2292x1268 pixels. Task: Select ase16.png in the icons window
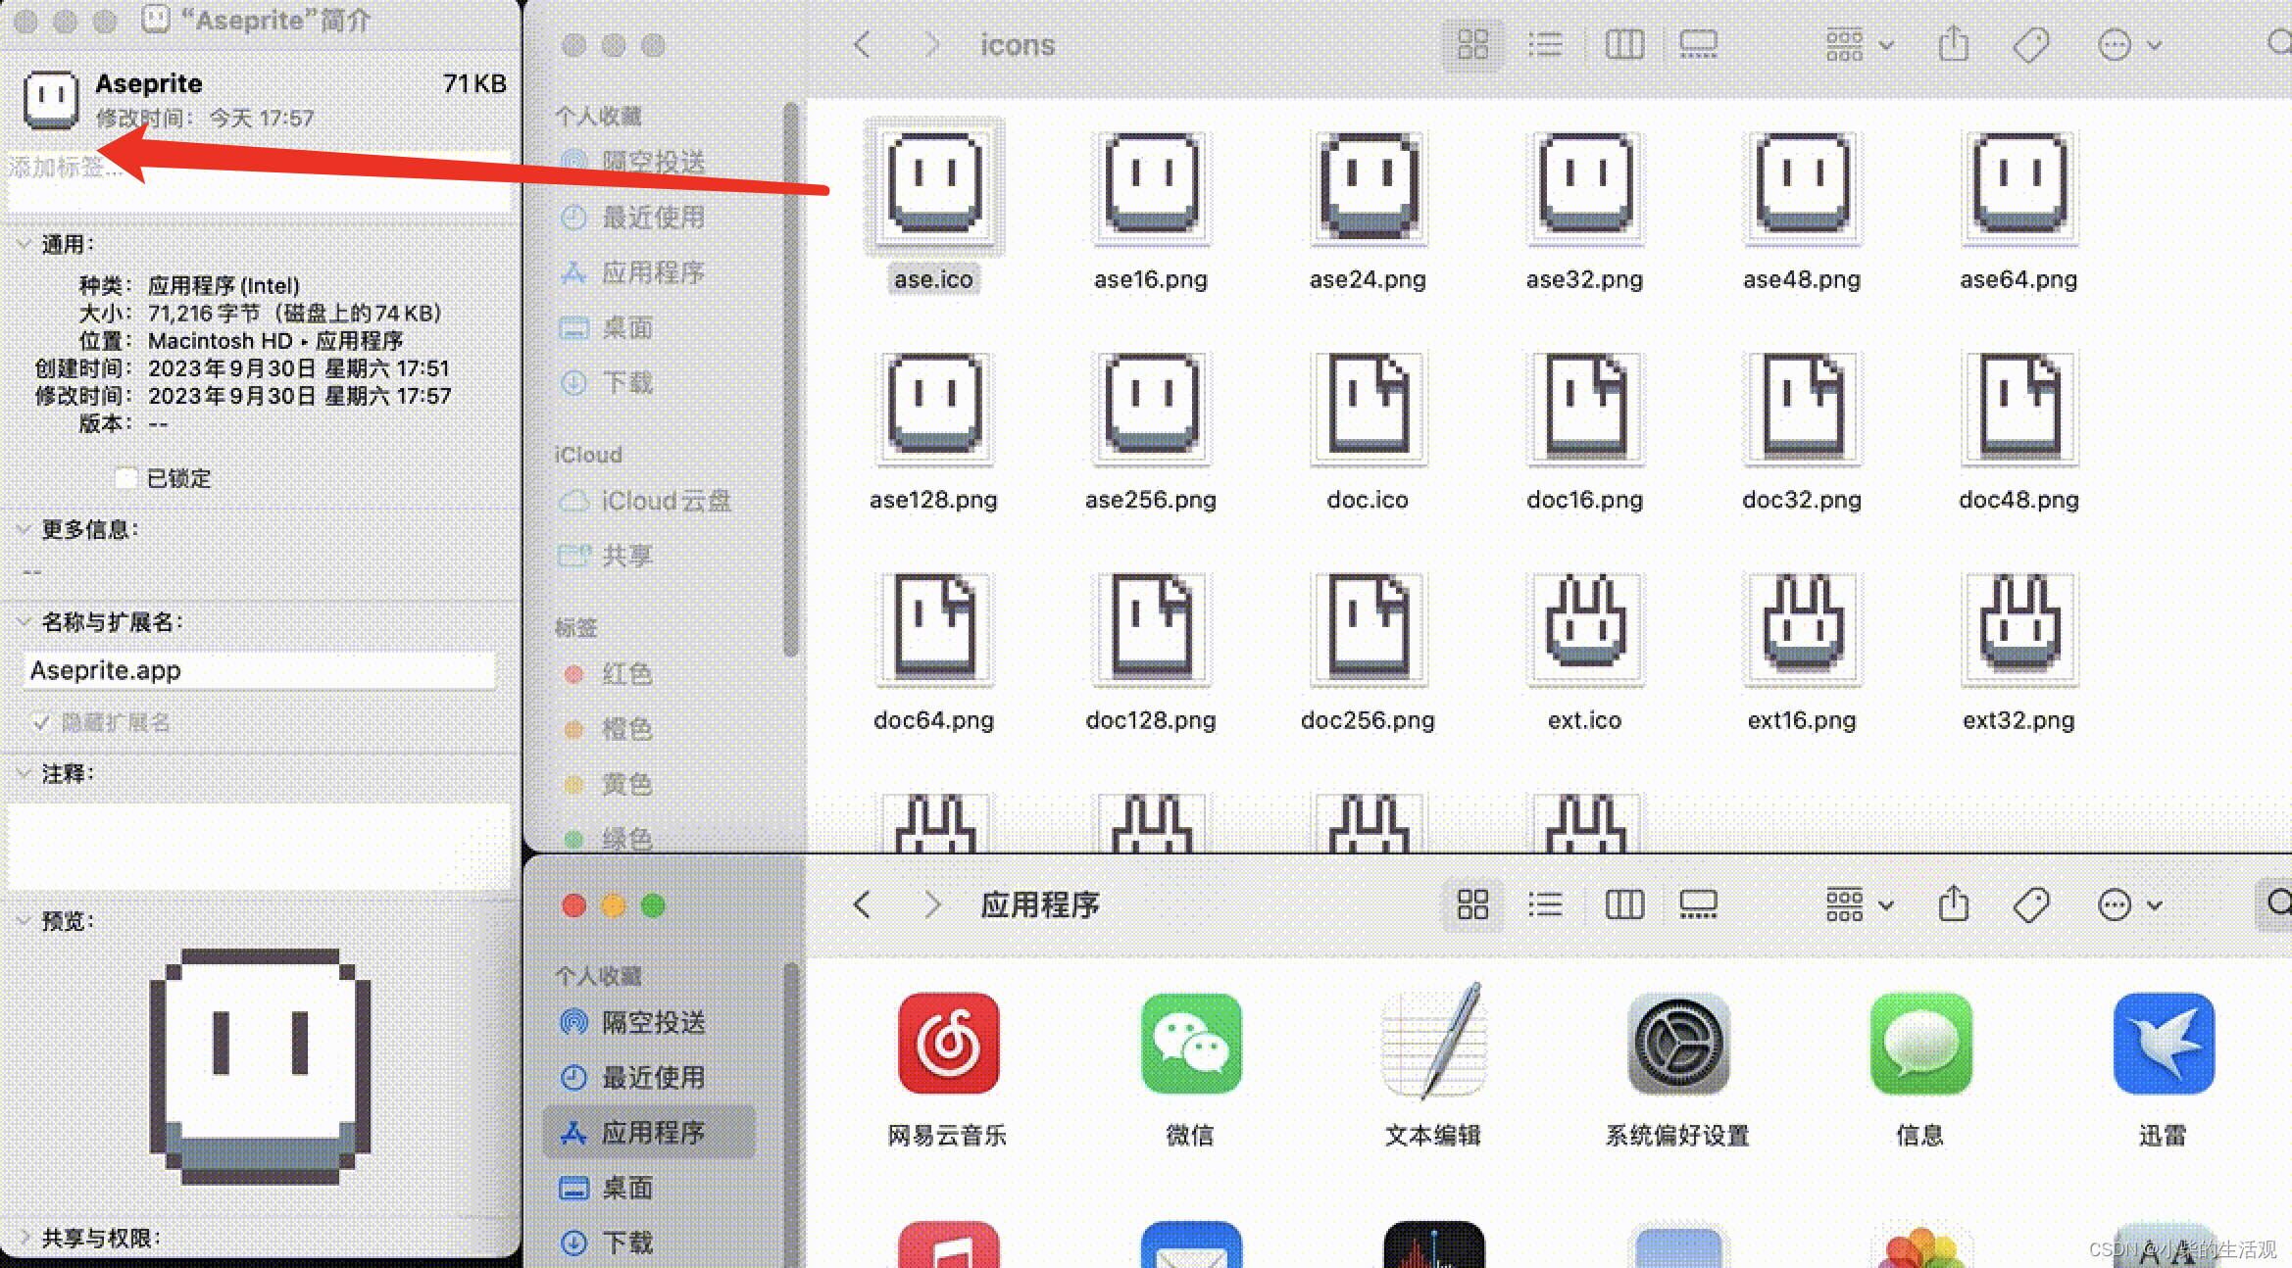click(x=1152, y=186)
